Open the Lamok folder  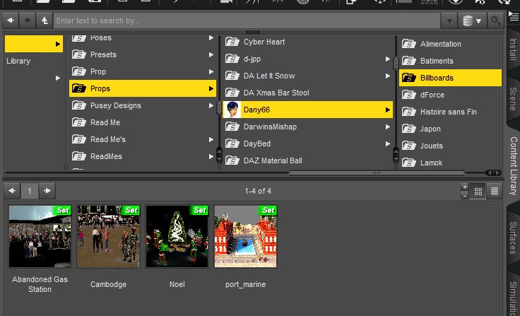click(450, 163)
